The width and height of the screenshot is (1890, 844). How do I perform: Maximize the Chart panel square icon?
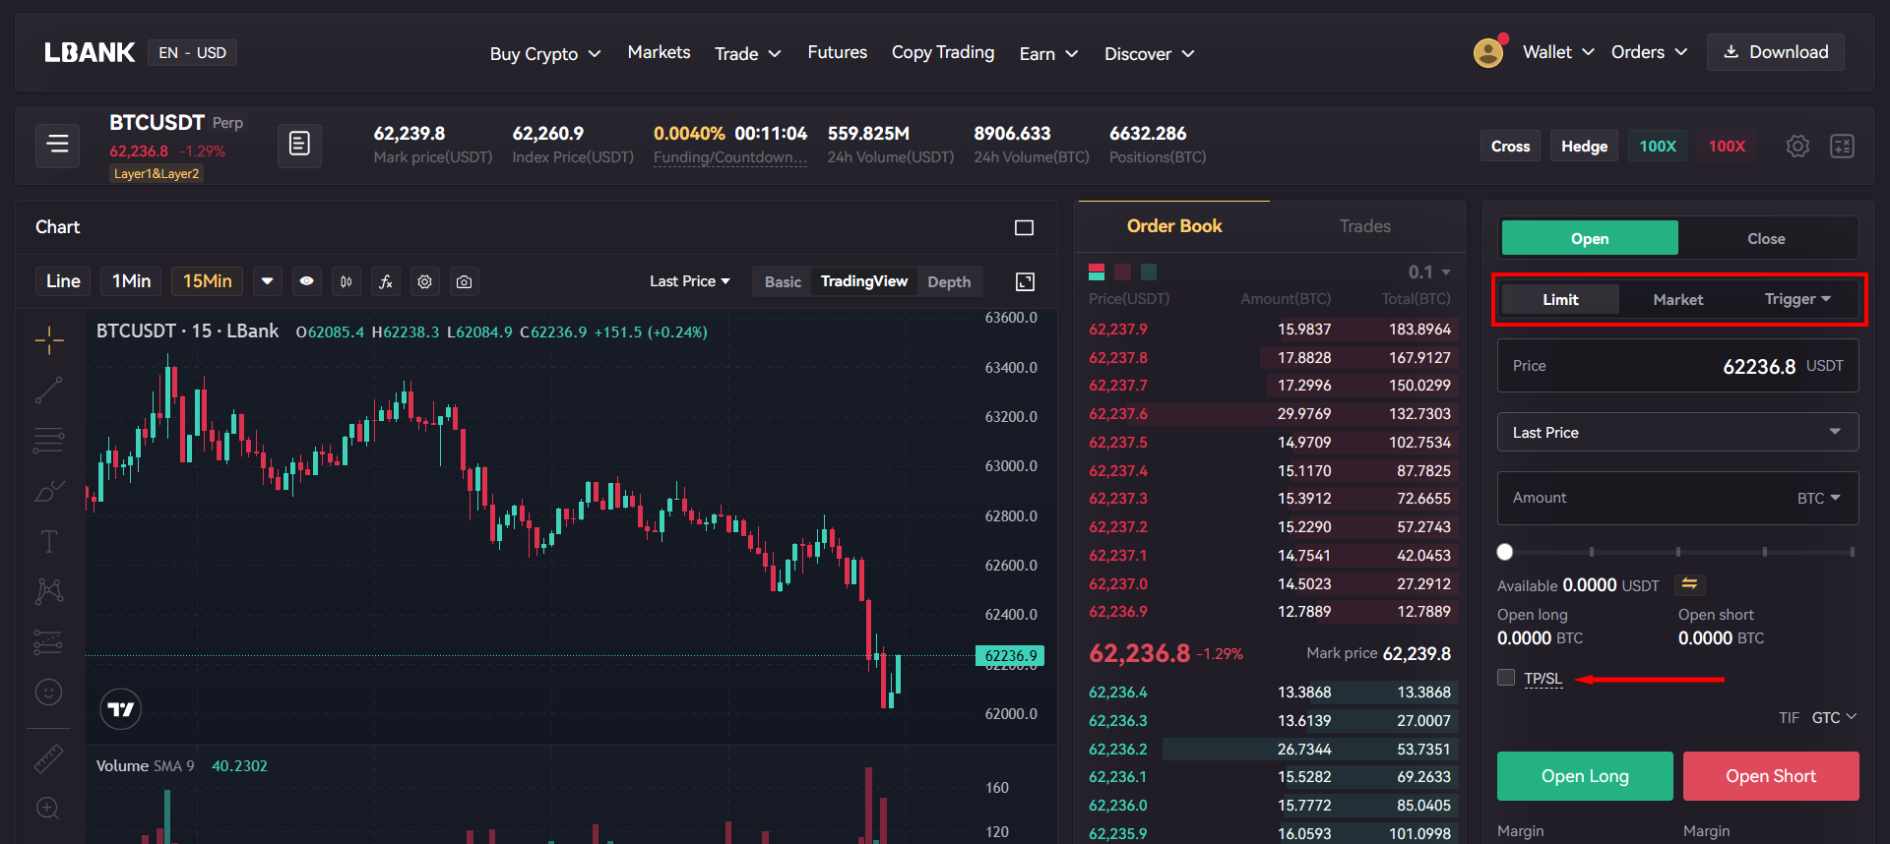(1024, 227)
